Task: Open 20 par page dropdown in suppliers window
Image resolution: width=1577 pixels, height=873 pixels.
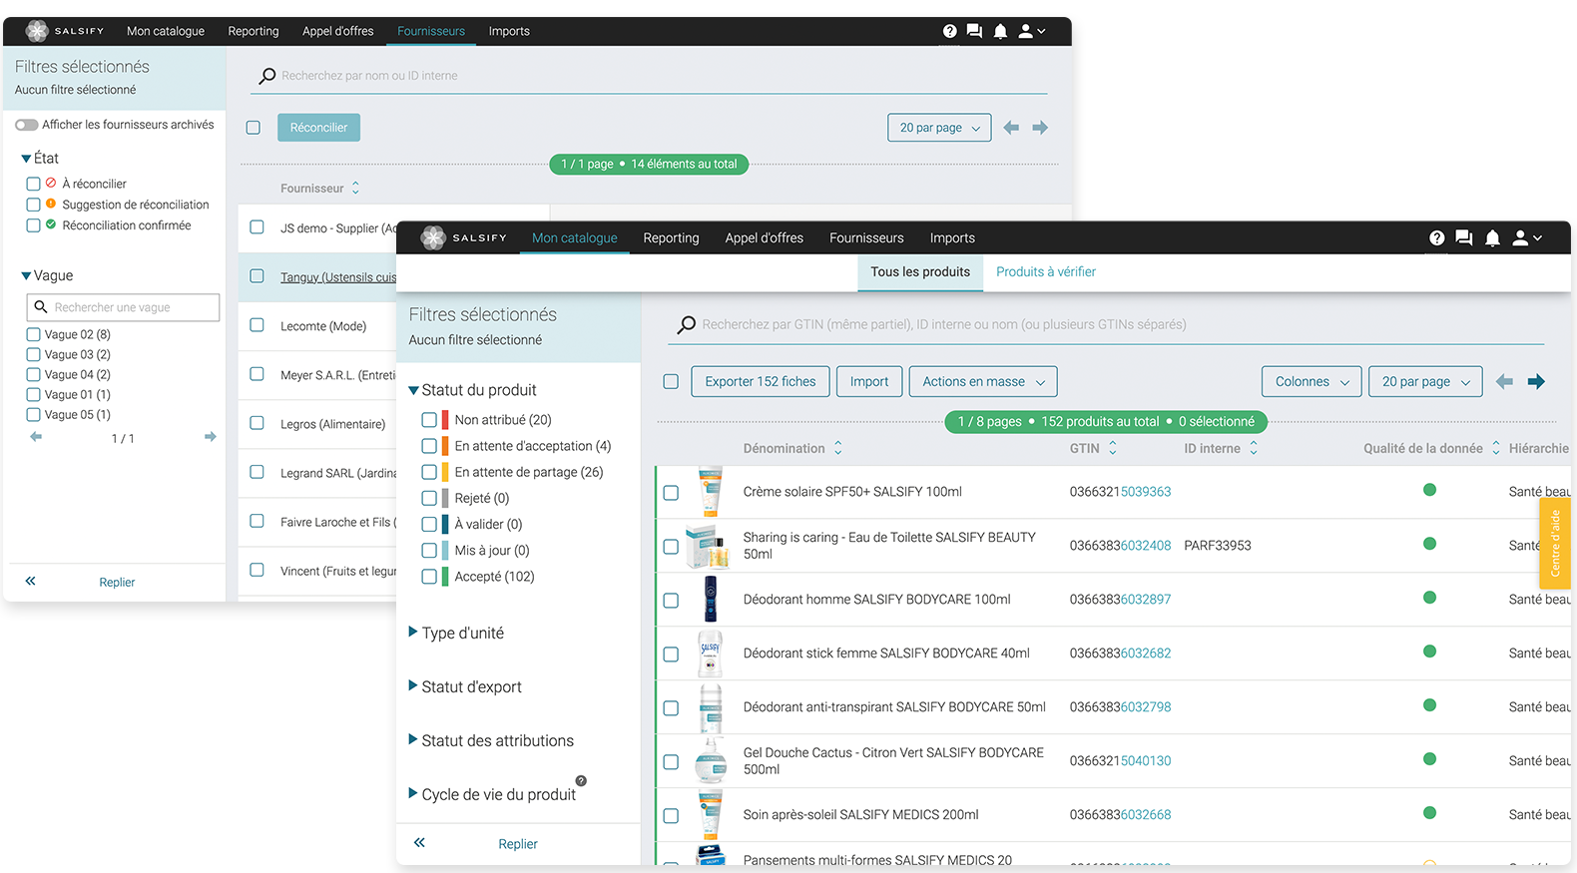Action: [x=939, y=128]
